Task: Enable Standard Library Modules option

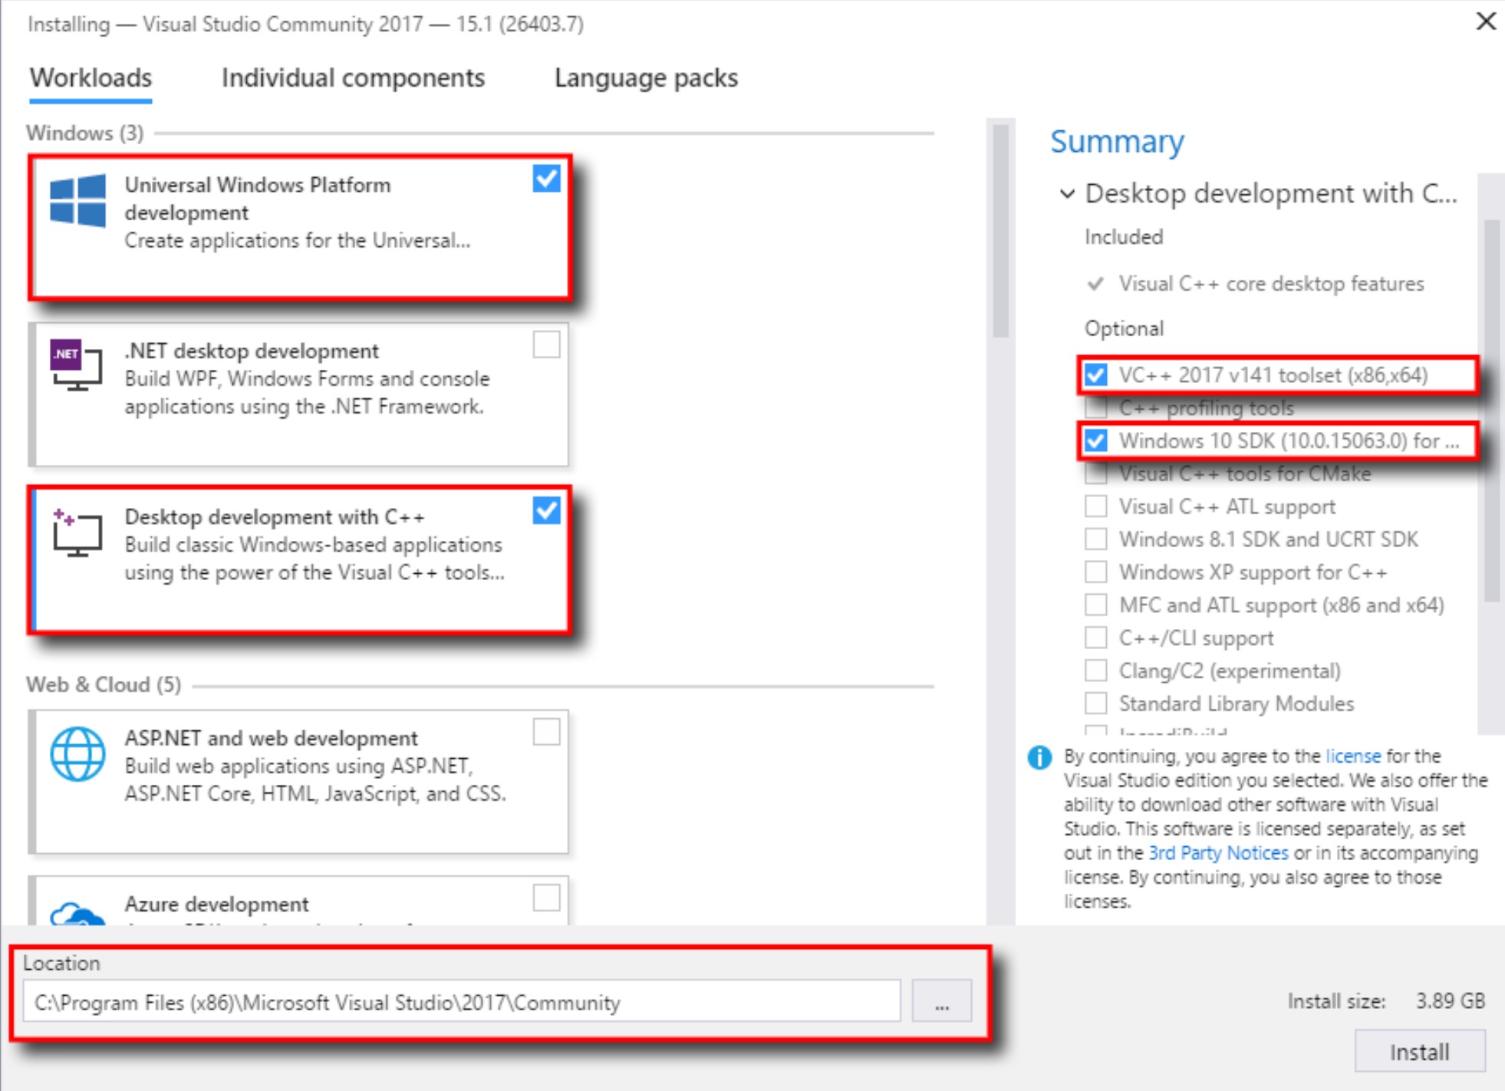Action: [1096, 704]
